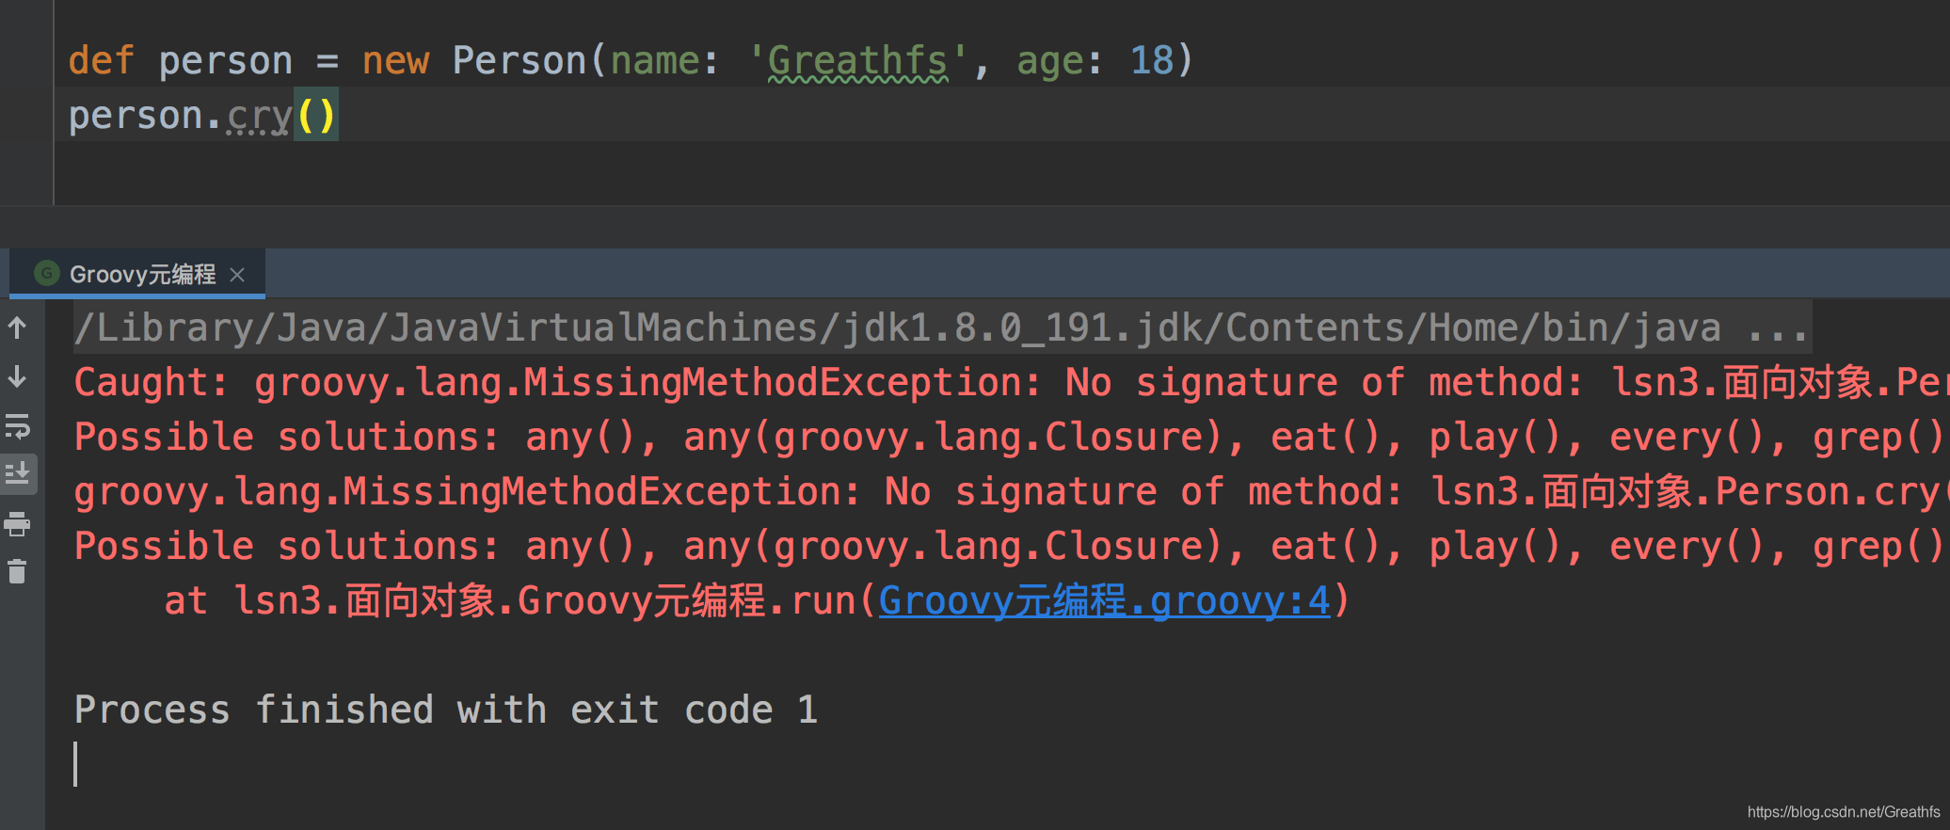Click the Person class name in code
Screen dimensions: 1950x830
[519, 61]
